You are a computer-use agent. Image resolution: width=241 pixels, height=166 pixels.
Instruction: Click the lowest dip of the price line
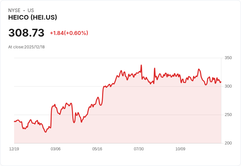click(46, 132)
